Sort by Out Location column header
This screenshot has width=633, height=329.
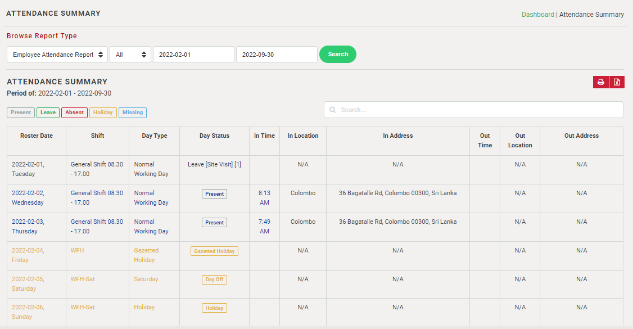[520, 141]
